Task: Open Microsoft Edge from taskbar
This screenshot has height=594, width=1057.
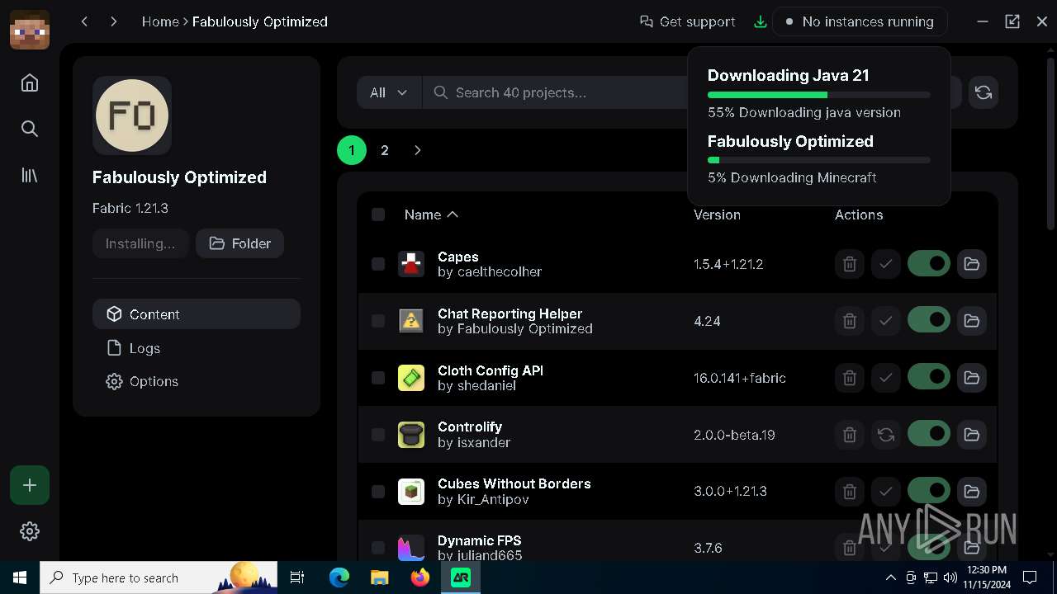Action: click(339, 577)
